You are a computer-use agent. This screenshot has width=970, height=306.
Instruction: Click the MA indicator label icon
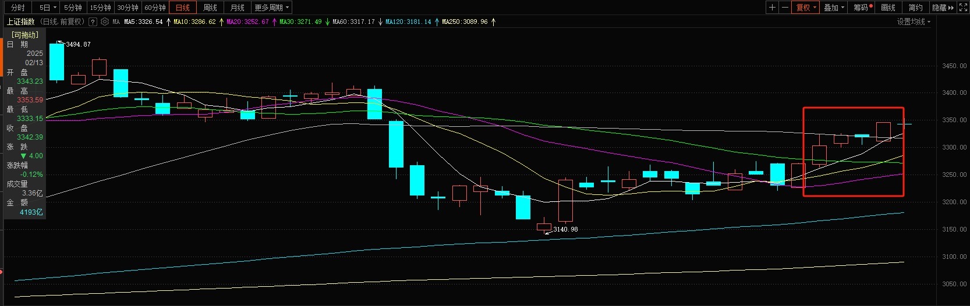point(116,22)
